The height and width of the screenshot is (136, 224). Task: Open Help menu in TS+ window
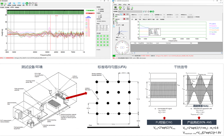tap(129, 5)
